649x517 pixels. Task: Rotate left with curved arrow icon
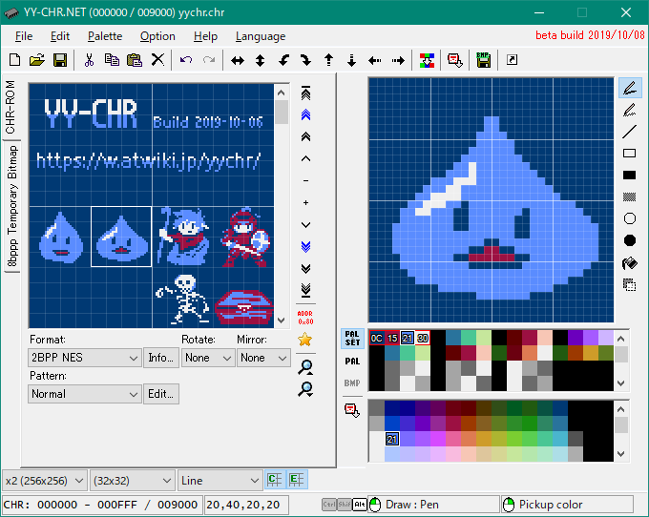pyautogui.click(x=283, y=61)
